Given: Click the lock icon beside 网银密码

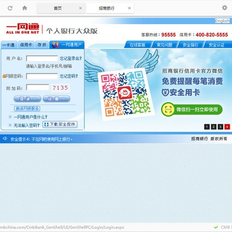Looking at the screenshot, I should pos(4,76).
